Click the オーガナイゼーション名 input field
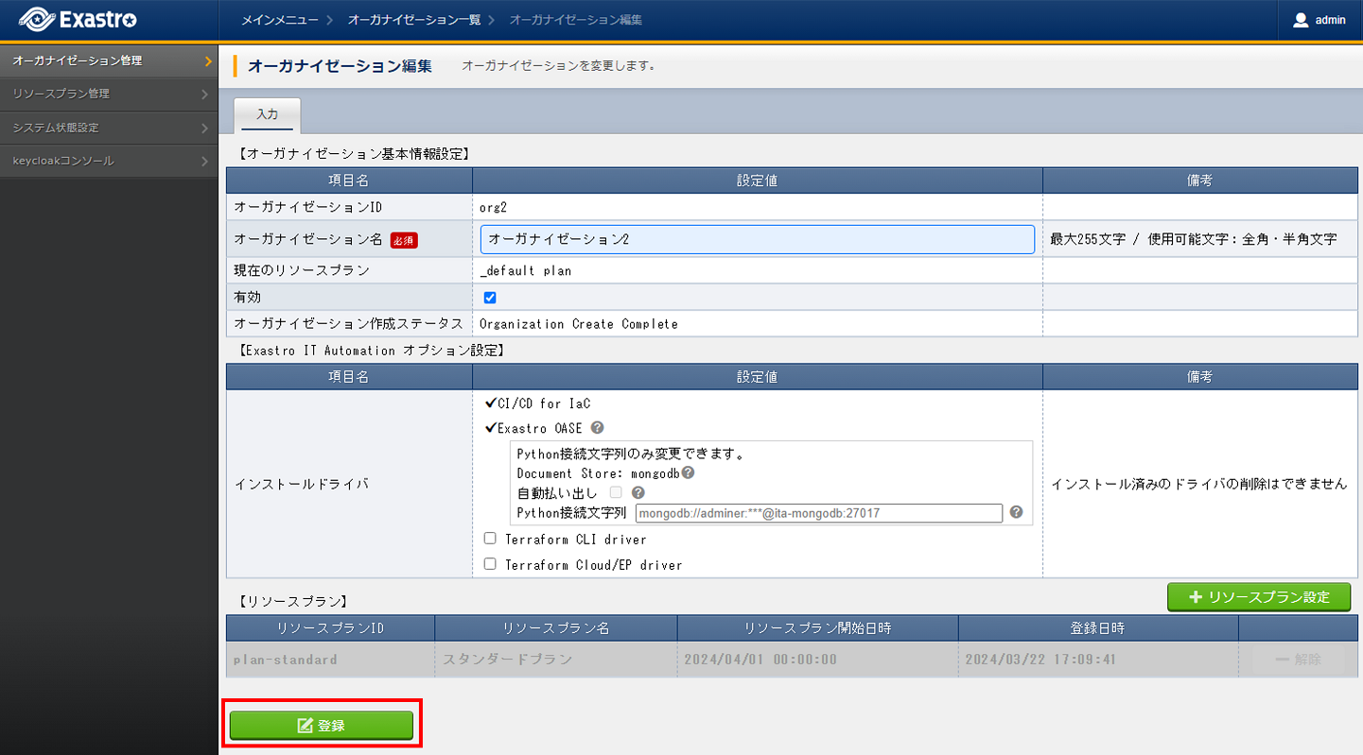1363x755 pixels. 758,239
